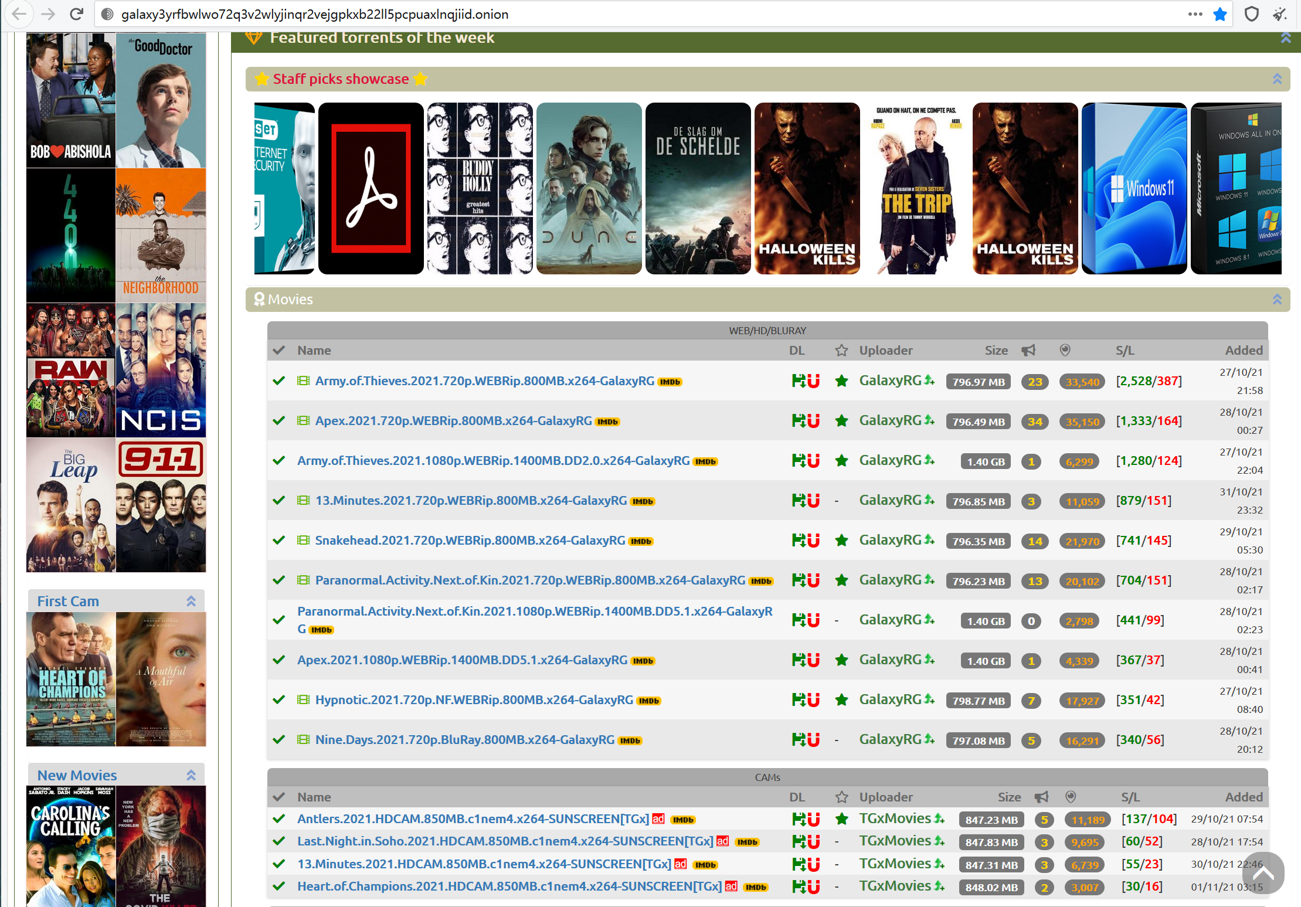Click the browser back arrow
Screen dimensions: 1301x907
tap(19, 14)
